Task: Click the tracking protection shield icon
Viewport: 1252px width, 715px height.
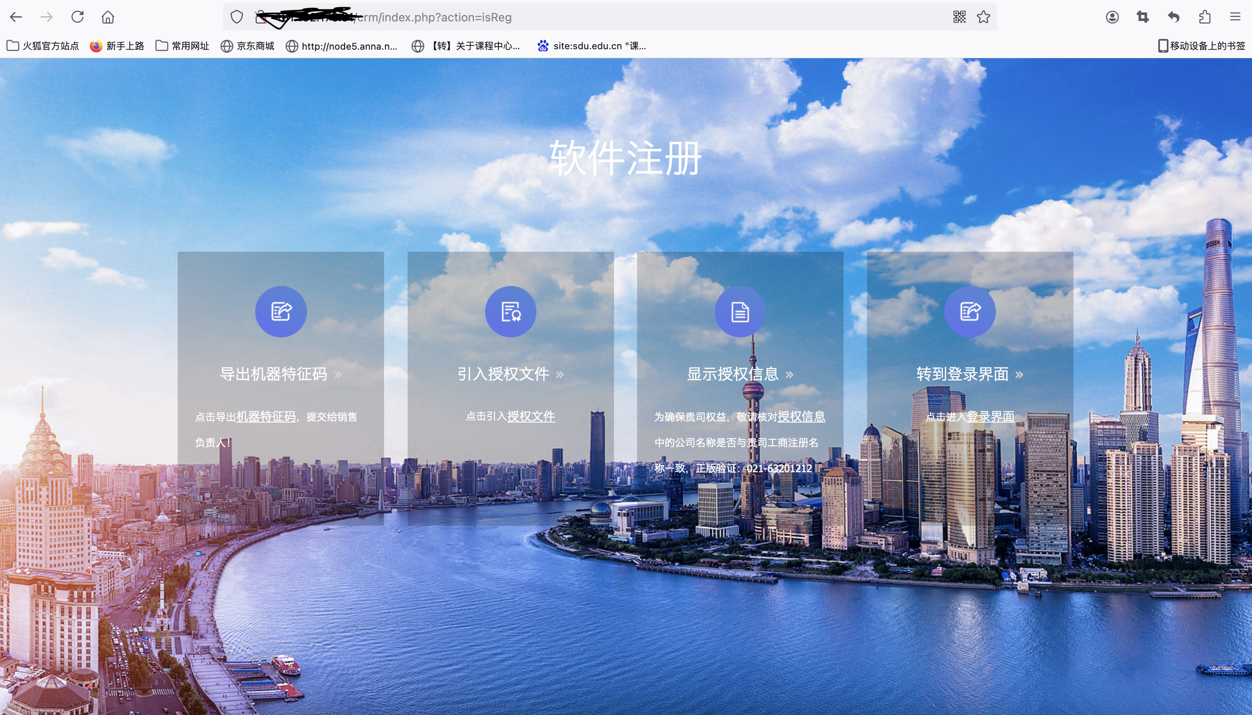Action: click(x=237, y=17)
